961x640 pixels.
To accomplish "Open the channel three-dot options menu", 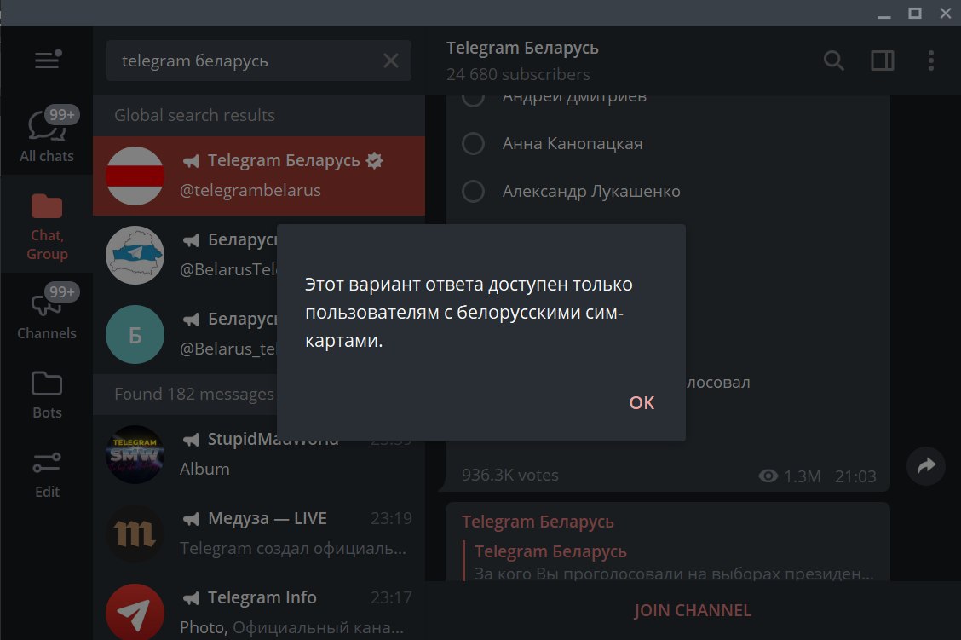I will coord(931,61).
